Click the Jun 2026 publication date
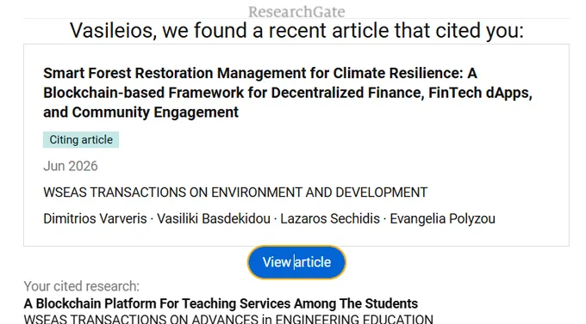 click(71, 166)
